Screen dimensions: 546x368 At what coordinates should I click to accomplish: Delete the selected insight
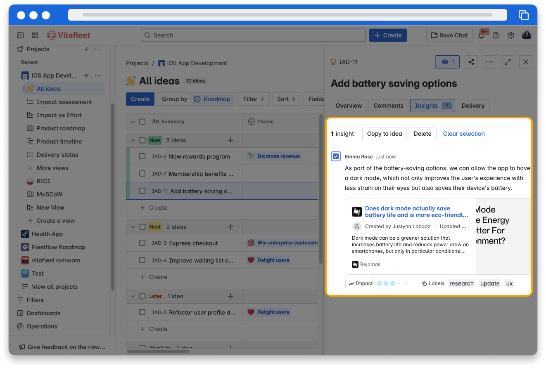(423, 134)
